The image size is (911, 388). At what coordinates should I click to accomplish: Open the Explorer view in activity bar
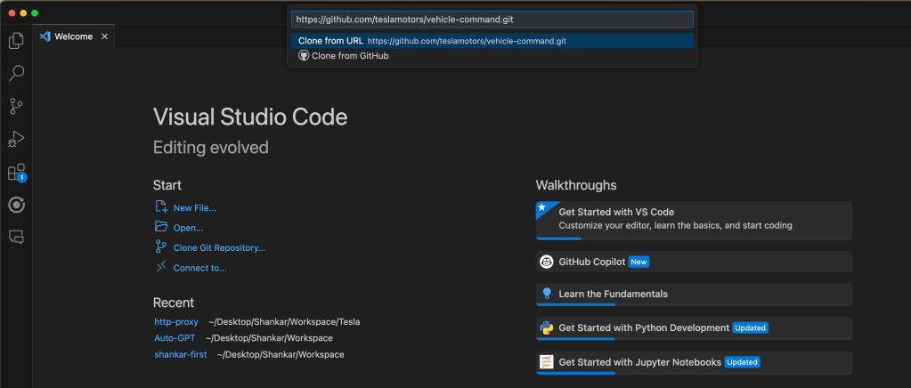[x=16, y=41]
